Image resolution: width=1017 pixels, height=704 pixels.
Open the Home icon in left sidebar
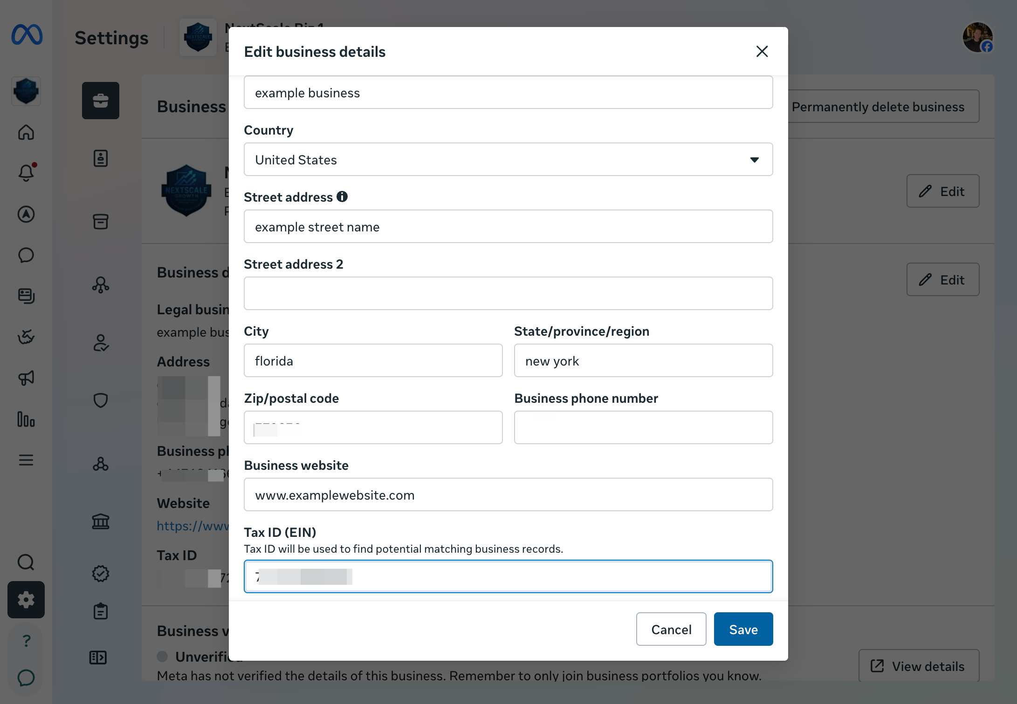26,133
